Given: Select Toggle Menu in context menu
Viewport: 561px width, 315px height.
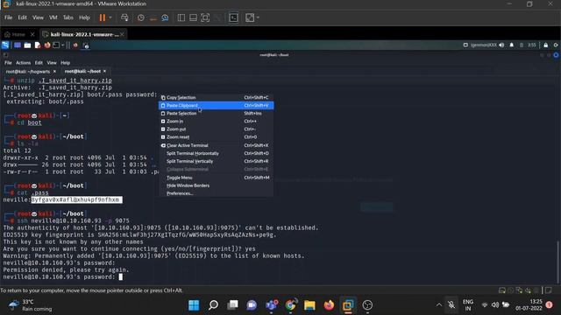Looking at the screenshot, I should [x=217, y=178].
